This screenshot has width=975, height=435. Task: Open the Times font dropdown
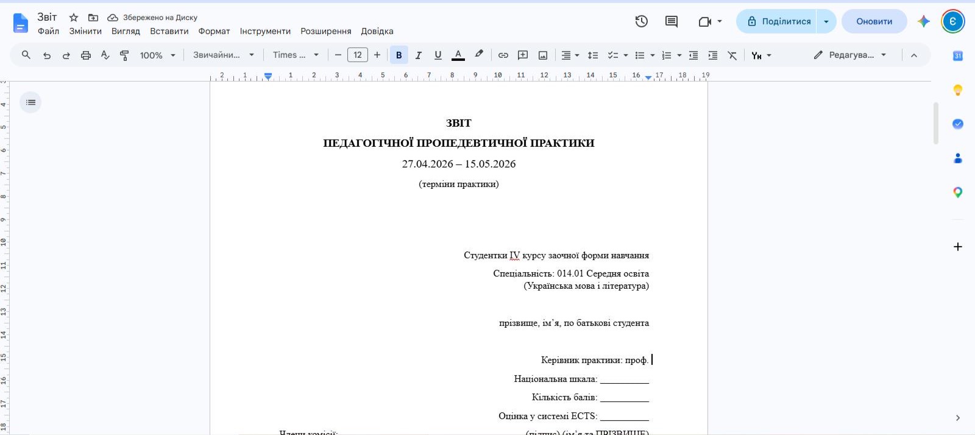(296, 55)
